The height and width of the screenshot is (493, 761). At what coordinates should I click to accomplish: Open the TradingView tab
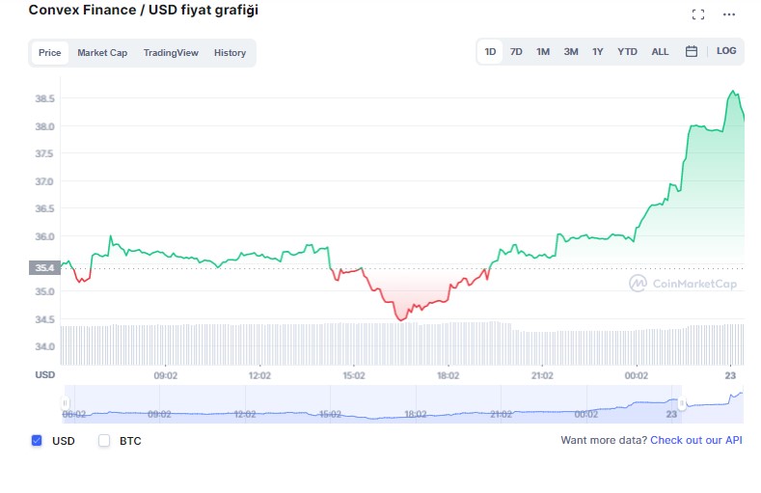[x=171, y=53]
